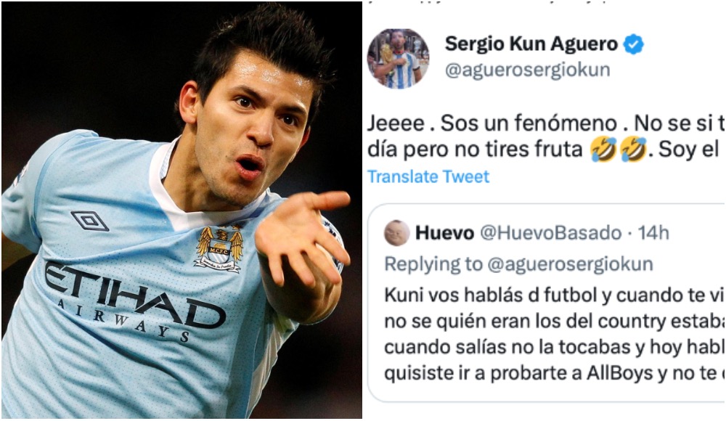The width and height of the screenshot is (726, 421).
Task: Click the blue verified badge
Action: pyautogui.click(x=633, y=44)
